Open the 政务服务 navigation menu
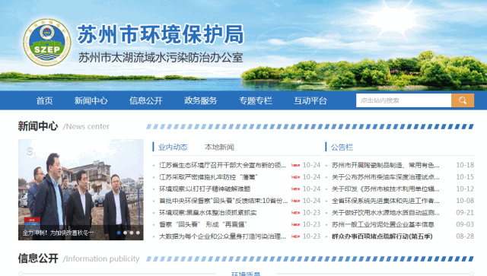The width and height of the screenshot is (487, 276). tap(201, 100)
